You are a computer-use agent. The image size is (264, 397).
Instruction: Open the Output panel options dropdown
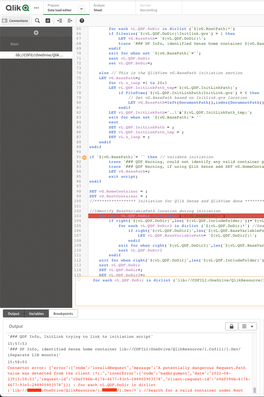click(248, 326)
